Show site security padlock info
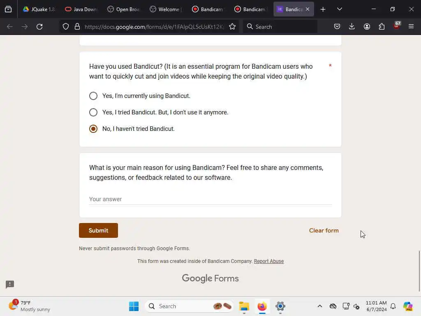This screenshot has width=421, height=316. pyautogui.click(x=77, y=27)
